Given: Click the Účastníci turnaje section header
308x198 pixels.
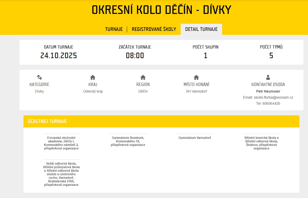Looking at the screenshot, I should (x=47, y=121).
